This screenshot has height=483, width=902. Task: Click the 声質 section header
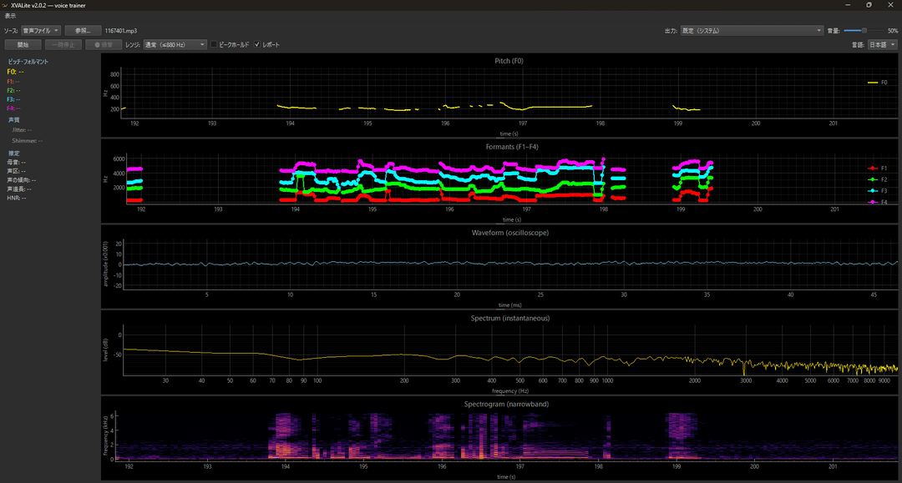coord(14,119)
